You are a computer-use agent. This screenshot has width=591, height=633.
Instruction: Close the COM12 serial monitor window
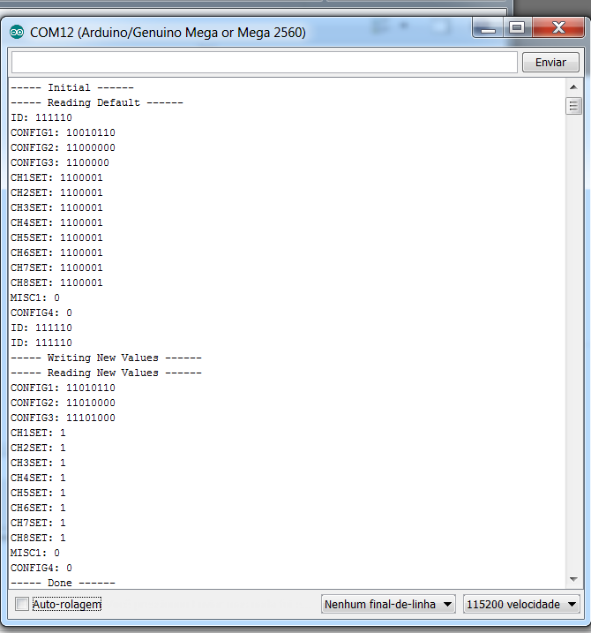[558, 28]
